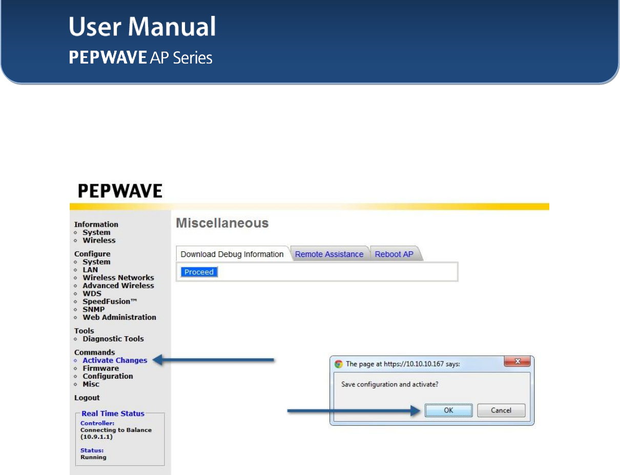Viewport: 620px width, 475px height.
Task: Go to WDS configuration
Action: coord(92,293)
